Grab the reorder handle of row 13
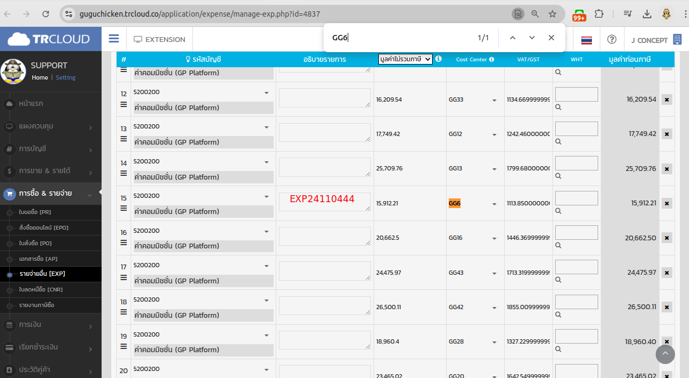The image size is (689, 378). coord(124,139)
